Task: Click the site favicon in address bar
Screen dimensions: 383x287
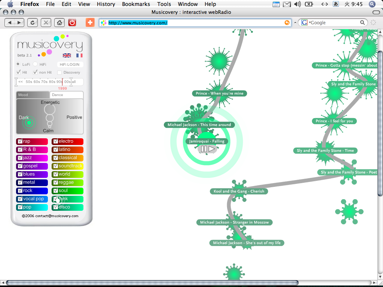Action: point(104,23)
